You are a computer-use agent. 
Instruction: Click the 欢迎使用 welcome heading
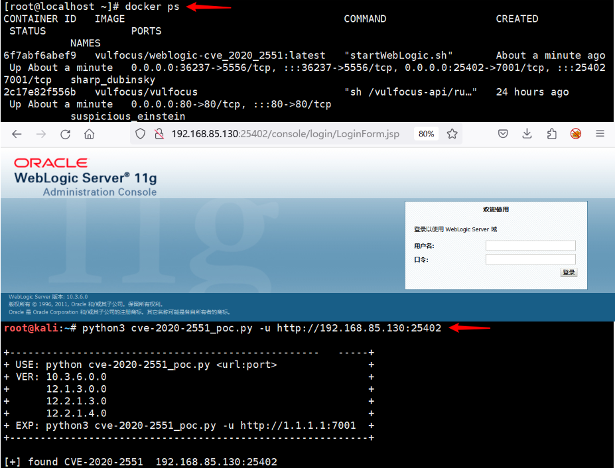(496, 209)
